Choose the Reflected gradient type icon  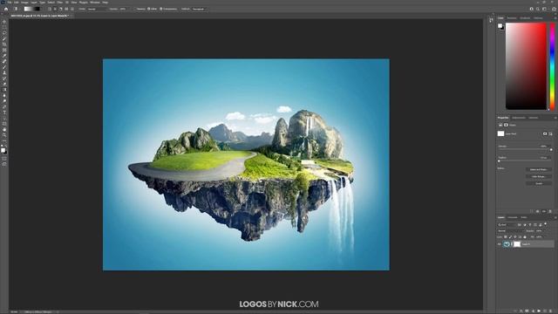pyautogui.click(x=66, y=9)
